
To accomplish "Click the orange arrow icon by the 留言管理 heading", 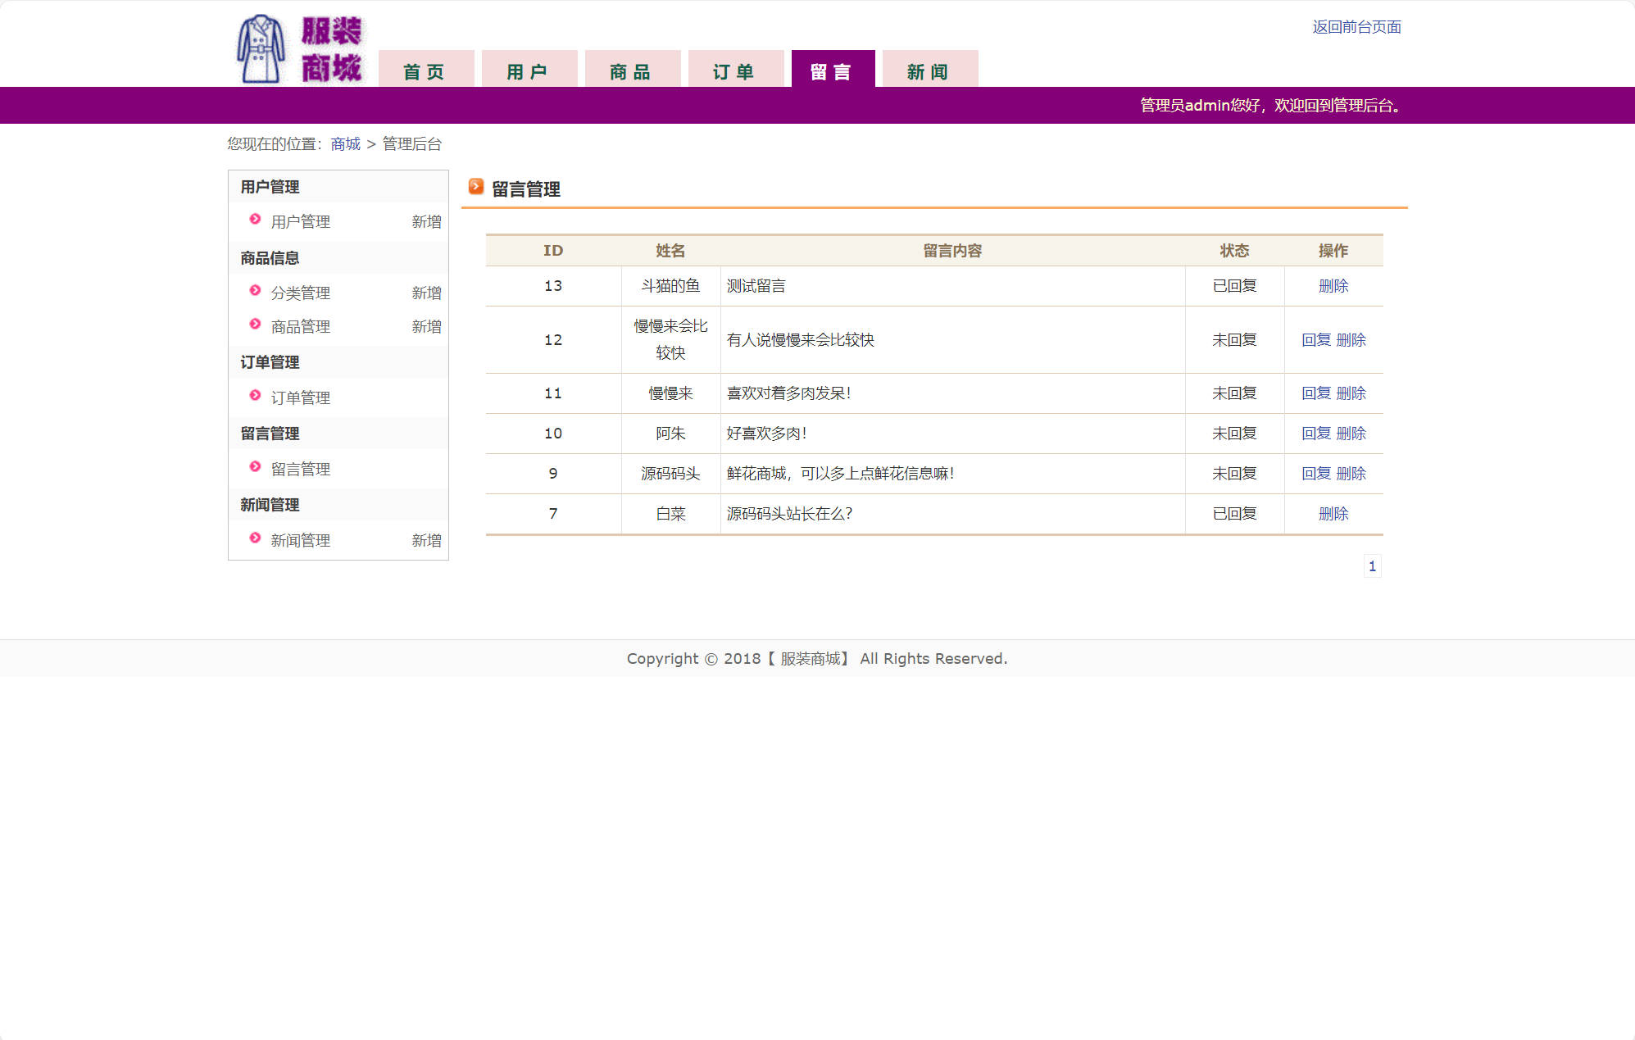I will tap(476, 187).
